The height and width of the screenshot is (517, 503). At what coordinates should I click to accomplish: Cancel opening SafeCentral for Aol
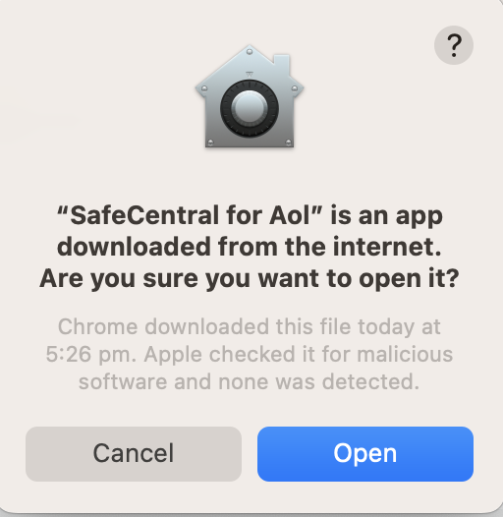point(134,454)
